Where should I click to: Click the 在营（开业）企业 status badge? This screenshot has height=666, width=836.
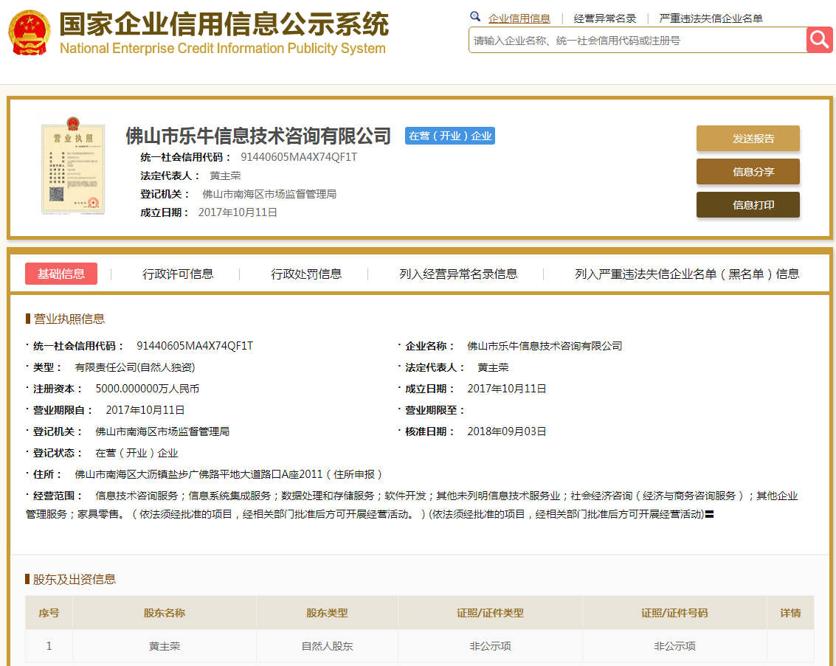pyautogui.click(x=449, y=136)
